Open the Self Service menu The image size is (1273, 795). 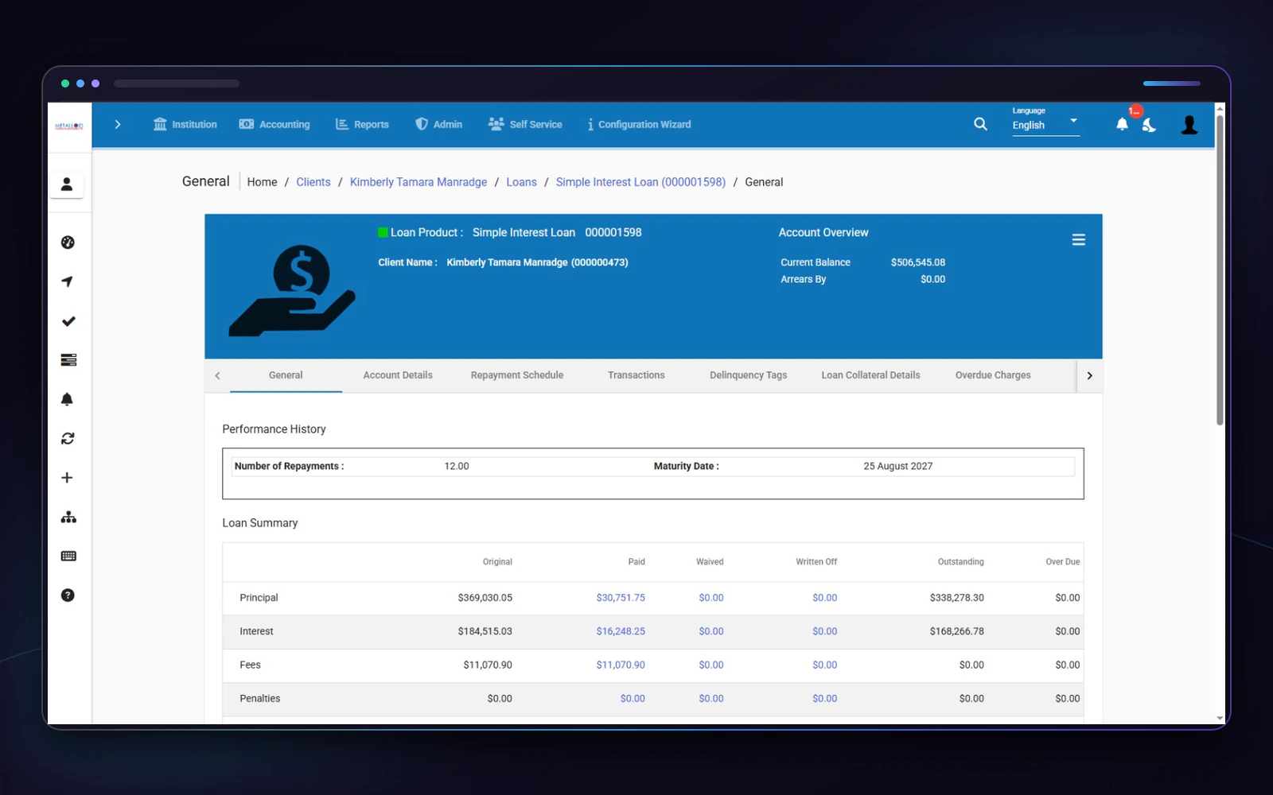click(x=525, y=124)
